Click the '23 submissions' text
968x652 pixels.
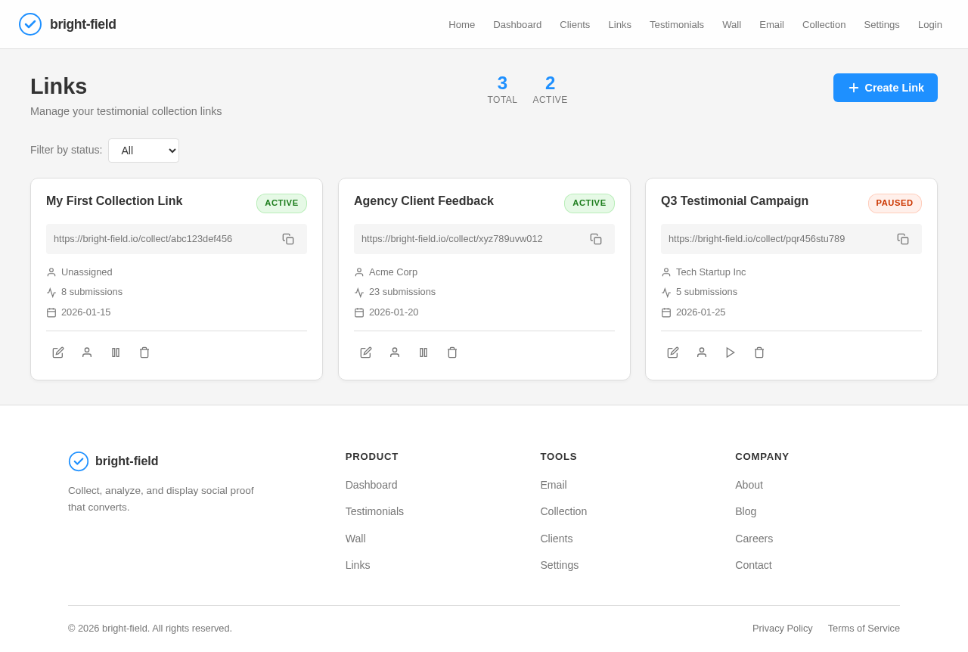click(x=402, y=292)
